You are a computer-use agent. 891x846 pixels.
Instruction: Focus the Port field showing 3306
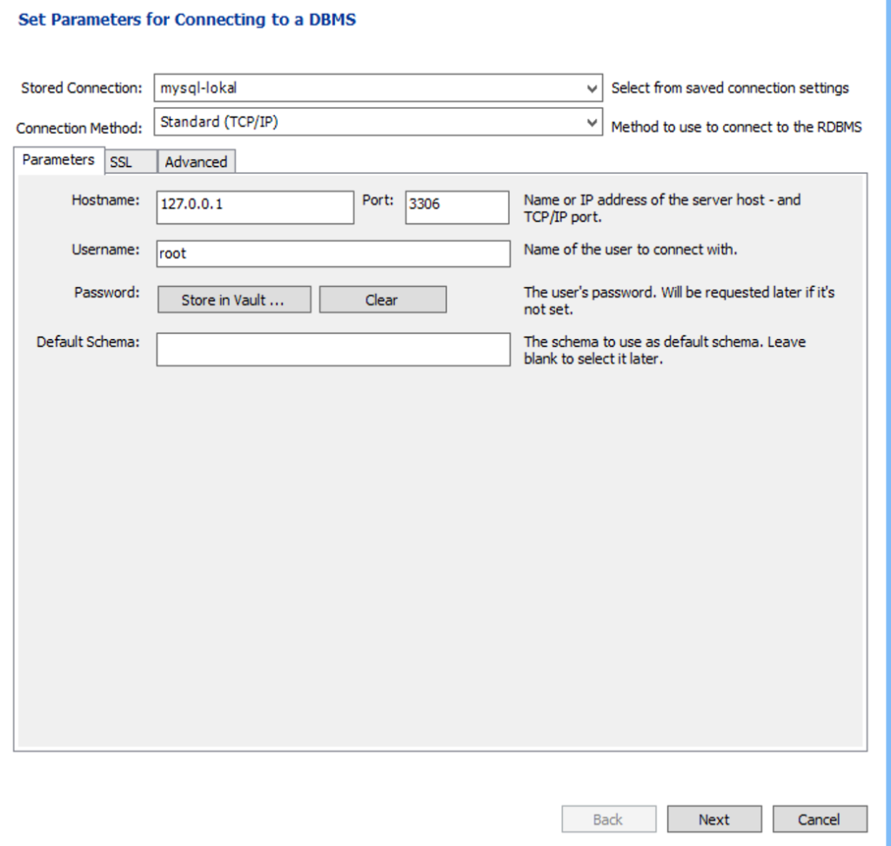[457, 207]
